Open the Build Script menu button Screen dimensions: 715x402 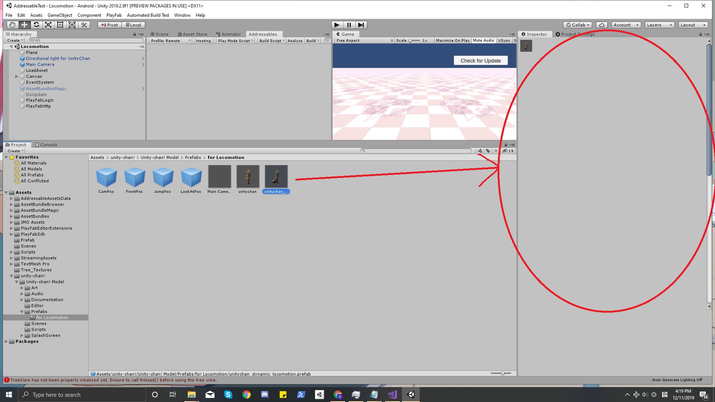point(271,41)
